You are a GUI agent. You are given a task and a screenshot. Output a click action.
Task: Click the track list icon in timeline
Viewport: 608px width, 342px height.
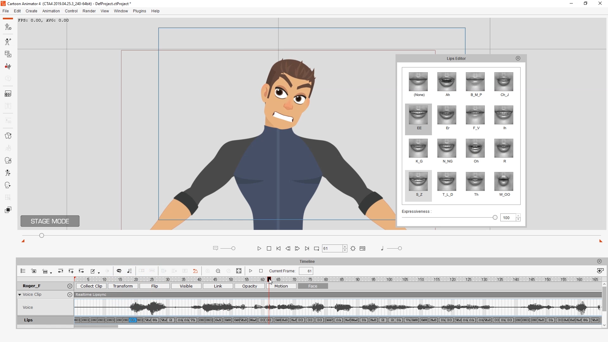[23, 271]
